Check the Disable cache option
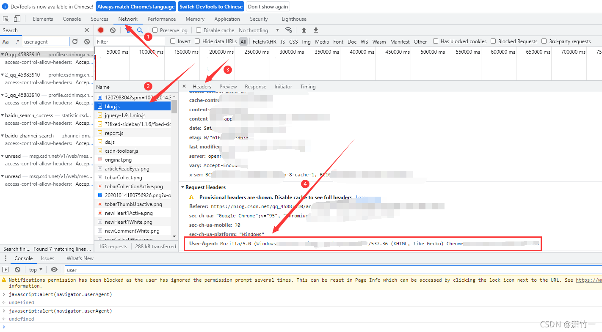 tap(199, 30)
